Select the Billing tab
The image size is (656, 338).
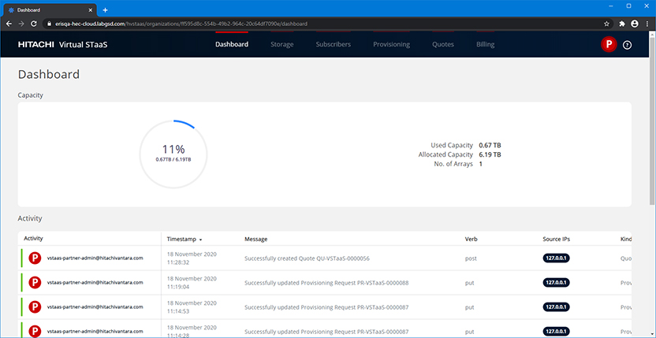485,45
